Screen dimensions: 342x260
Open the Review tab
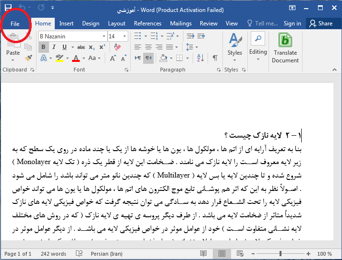[209, 24]
